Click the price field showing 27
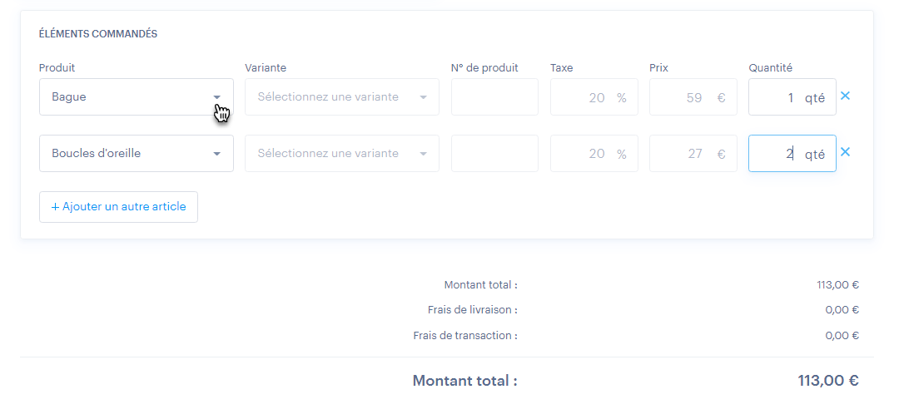Screen dimensions: 904x414 (x=686, y=154)
